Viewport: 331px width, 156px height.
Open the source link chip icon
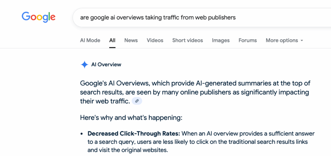pyautogui.click(x=137, y=101)
